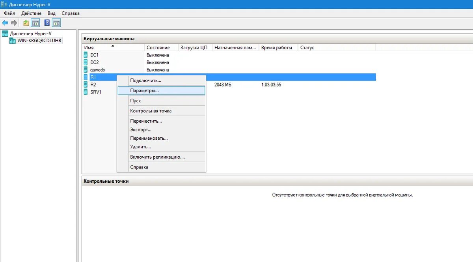The height and width of the screenshot is (262, 473).
Task: Toggle the show/hide action pane icon
Action: [x=56, y=23]
